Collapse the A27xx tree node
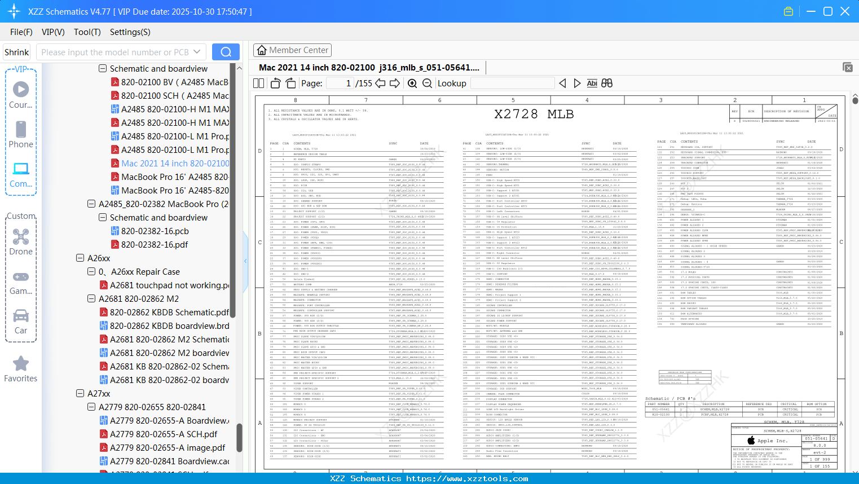This screenshot has height=484, width=859. pos(80,393)
